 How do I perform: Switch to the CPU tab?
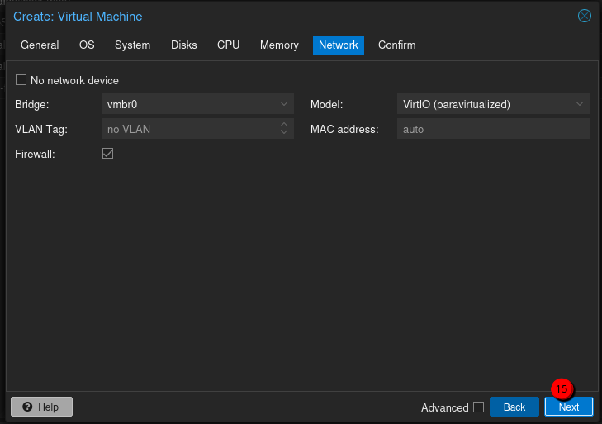(x=229, y=45)
